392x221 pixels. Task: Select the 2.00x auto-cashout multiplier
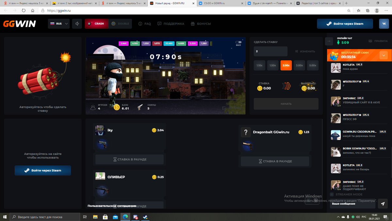(286, 65)
